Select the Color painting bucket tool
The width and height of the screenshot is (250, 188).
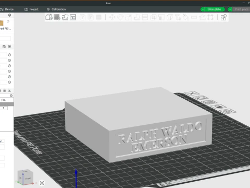(186, 17)
